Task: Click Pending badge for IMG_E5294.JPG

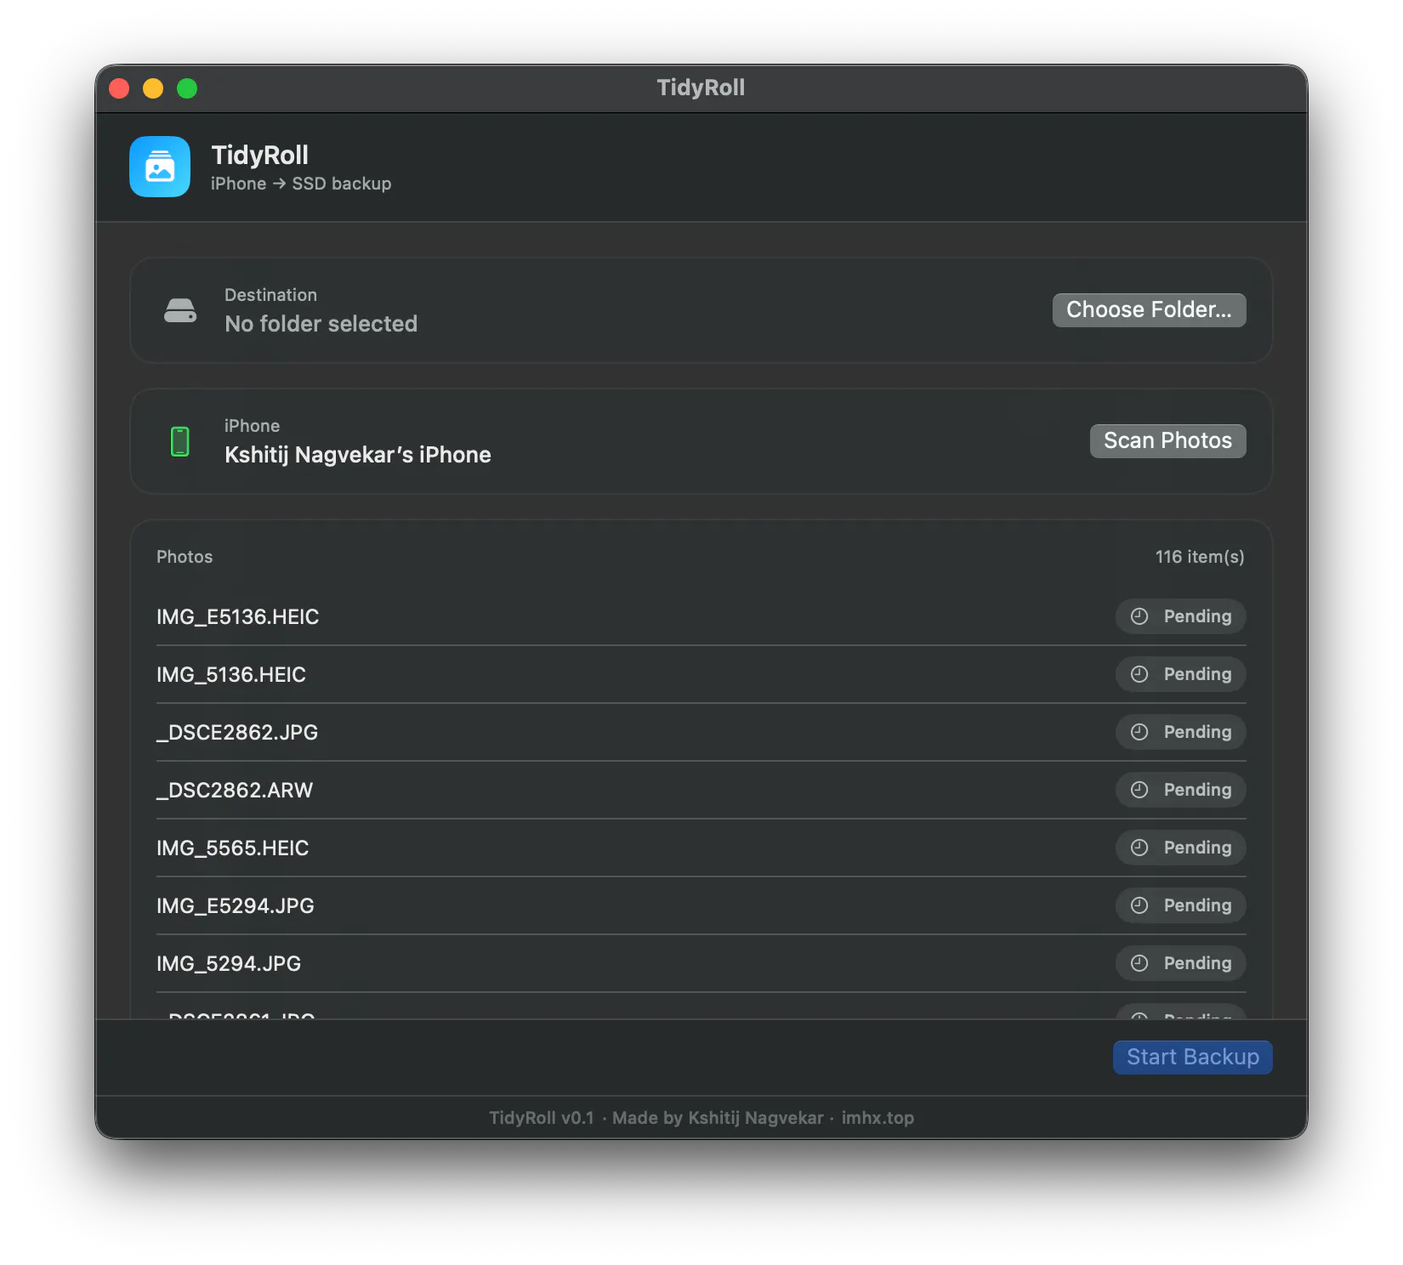Action: pyautogui.click(x=1180, y=905)
